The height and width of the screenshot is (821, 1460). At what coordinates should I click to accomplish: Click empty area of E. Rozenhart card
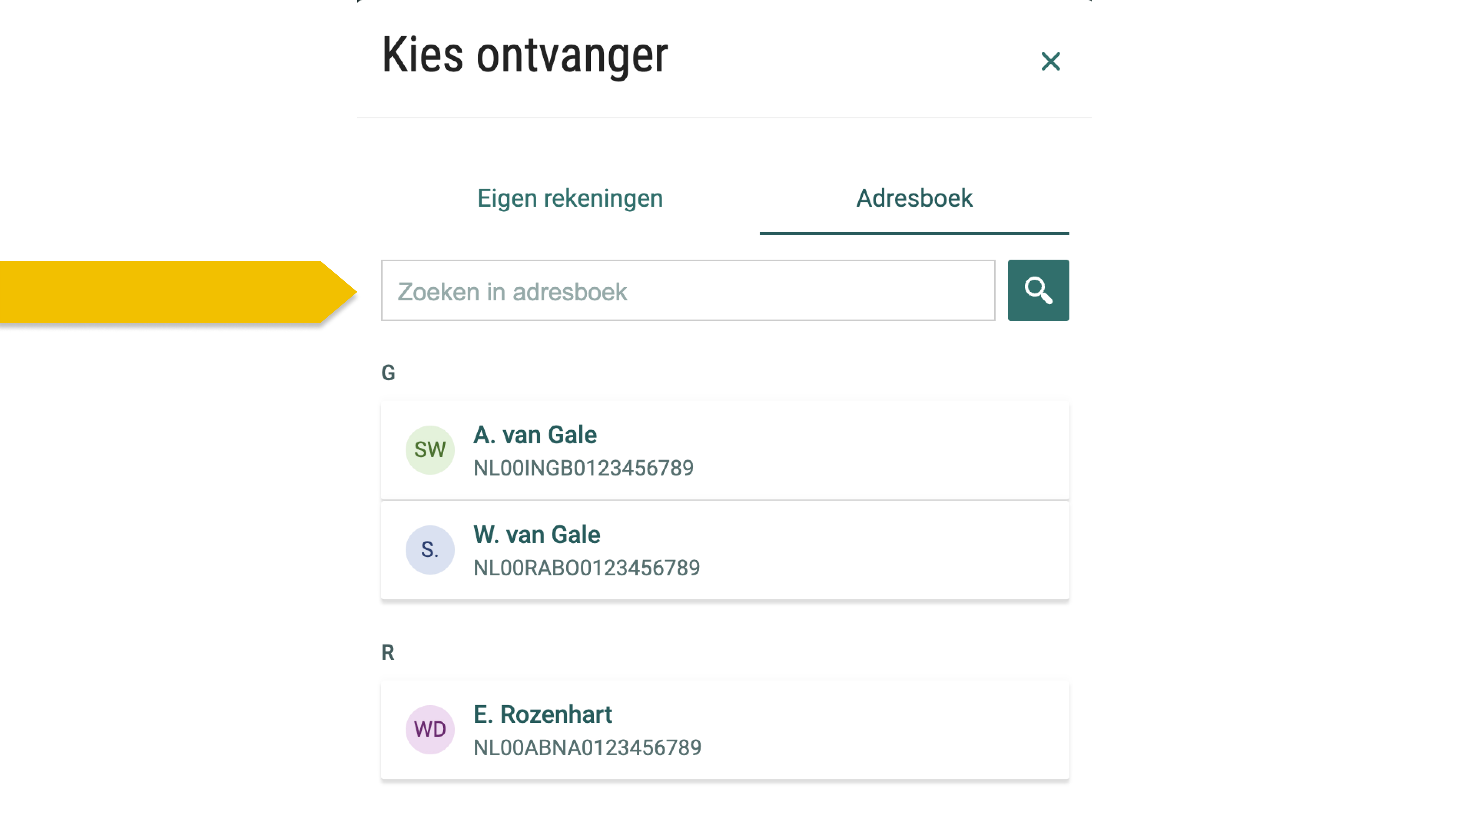[x=884, y=730]
